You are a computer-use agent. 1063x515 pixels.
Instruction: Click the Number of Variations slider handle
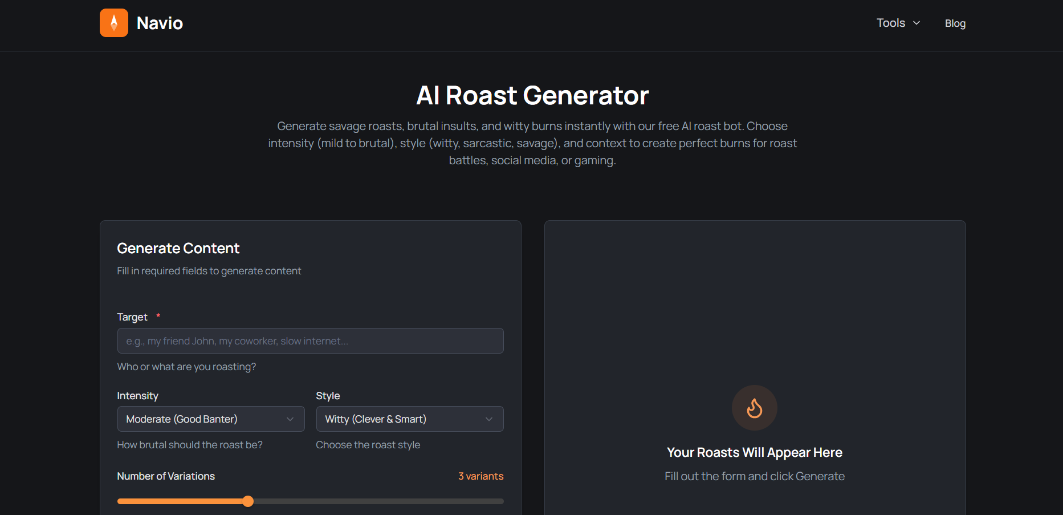click(248, 501)
